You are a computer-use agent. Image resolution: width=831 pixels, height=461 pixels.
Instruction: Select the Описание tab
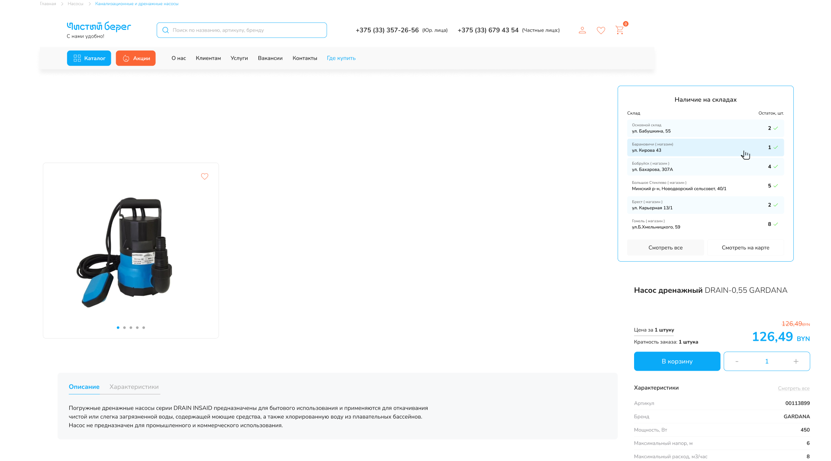(x=84, y=387)
